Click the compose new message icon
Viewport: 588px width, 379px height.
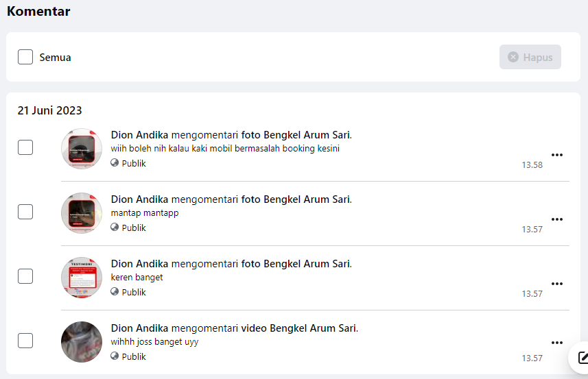pos(582,358)
